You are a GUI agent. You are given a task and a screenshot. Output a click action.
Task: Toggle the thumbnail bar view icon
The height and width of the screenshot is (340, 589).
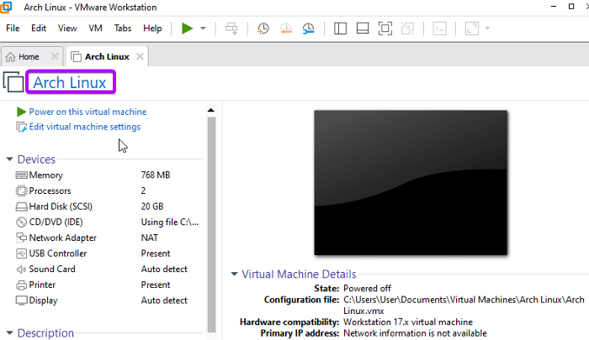pyautogui.click(x=363, y=28)
